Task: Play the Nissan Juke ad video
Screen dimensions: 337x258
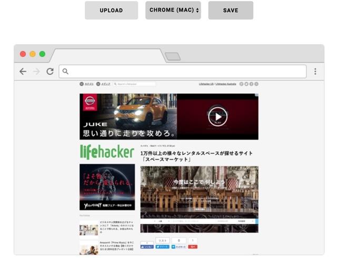Action: coord(217,116)
